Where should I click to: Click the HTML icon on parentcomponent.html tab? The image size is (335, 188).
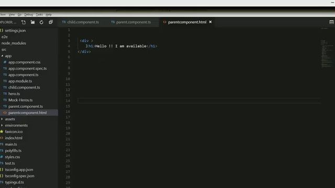click(x=164, y=22)
